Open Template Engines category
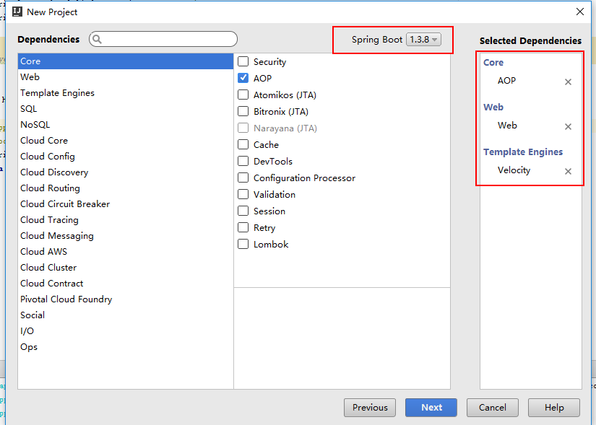The image size is (596, 425). (x=126, y=93)
